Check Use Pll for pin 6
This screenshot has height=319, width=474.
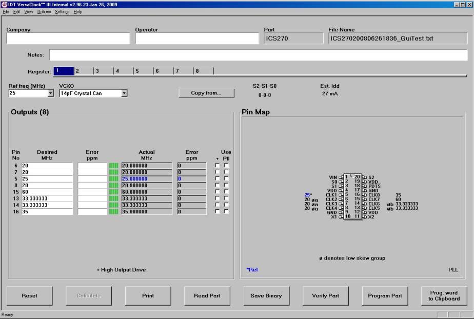pos(226,165)
